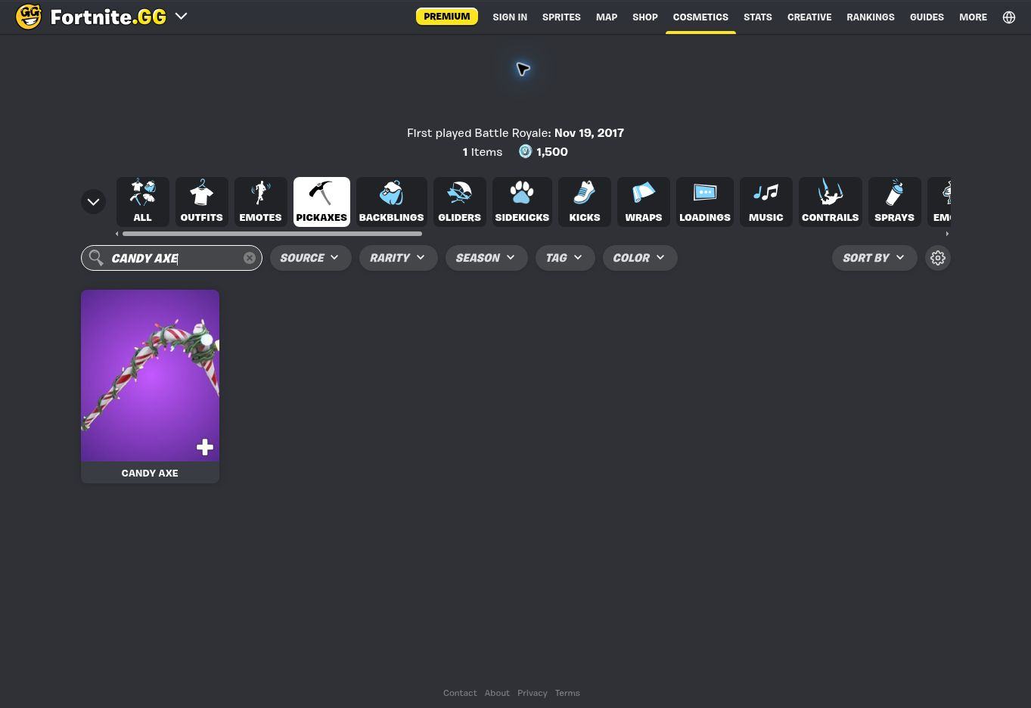Screen dimensions: 1031x708
Task: Click the Fortnite.GG smiley logo
Action: [x=29, y=17]
